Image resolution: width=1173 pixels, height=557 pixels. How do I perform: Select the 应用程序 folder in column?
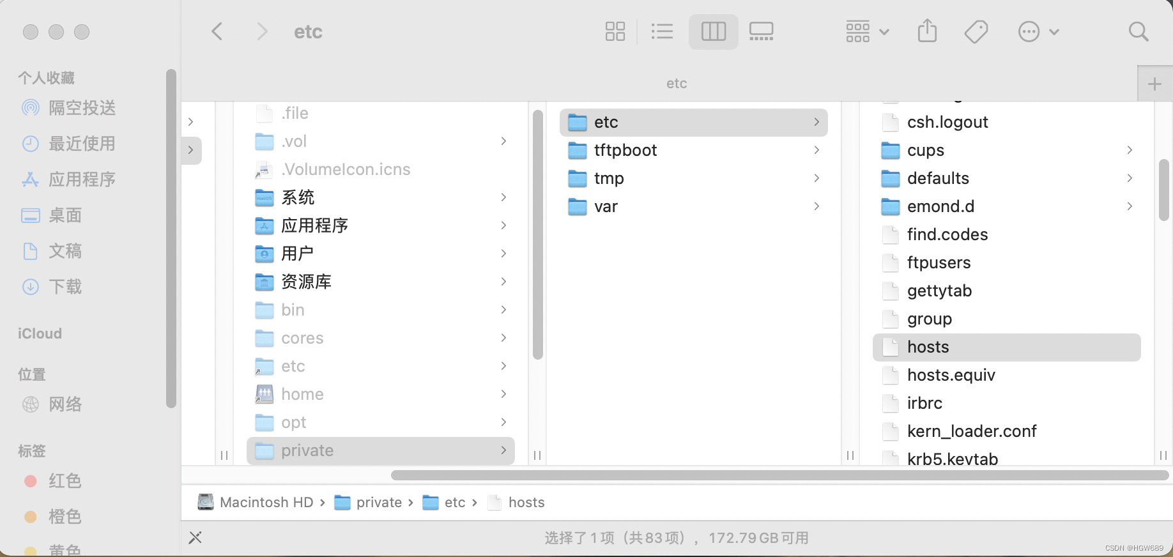pos(381,225)
